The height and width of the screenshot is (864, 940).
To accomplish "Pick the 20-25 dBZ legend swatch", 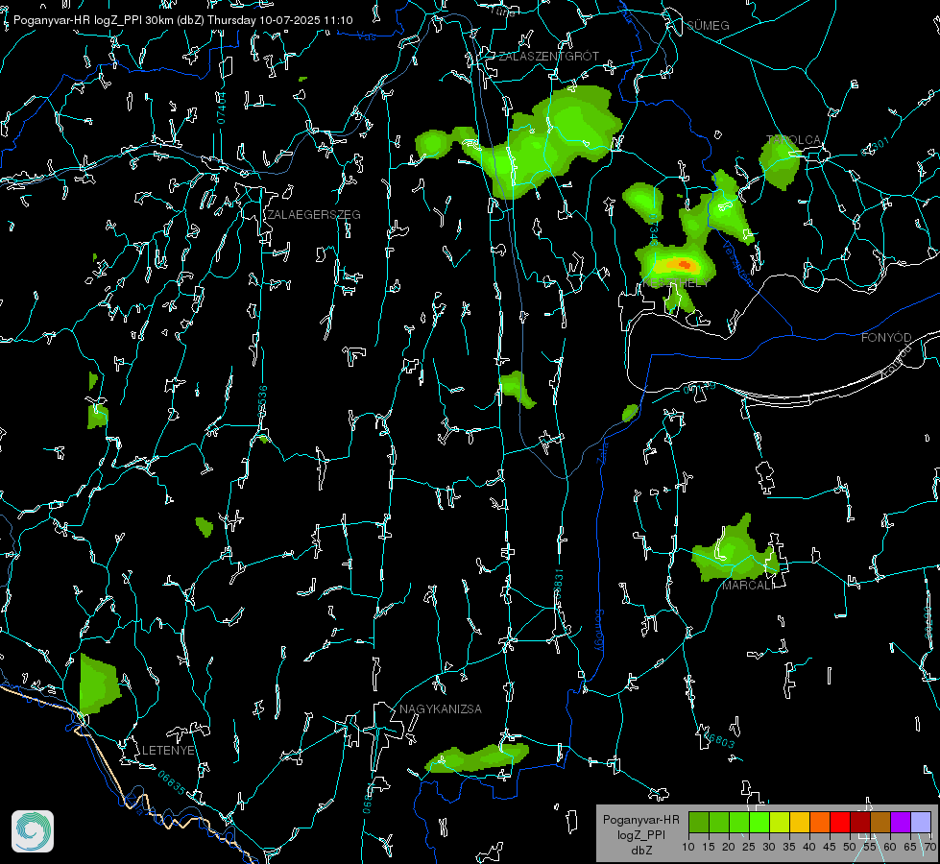I will (x=739, y=822).
